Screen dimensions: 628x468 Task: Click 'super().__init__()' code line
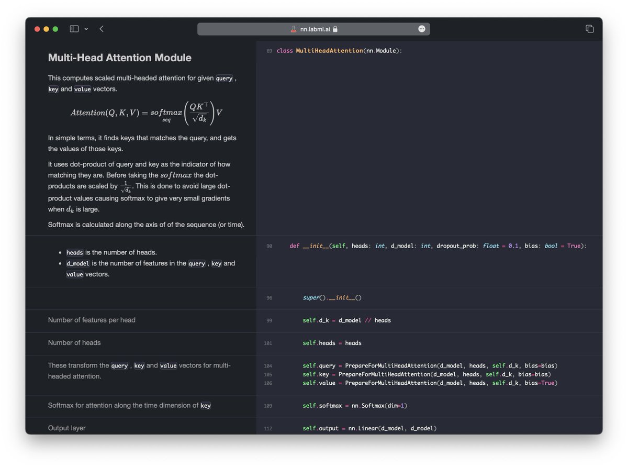click(332, 298)
